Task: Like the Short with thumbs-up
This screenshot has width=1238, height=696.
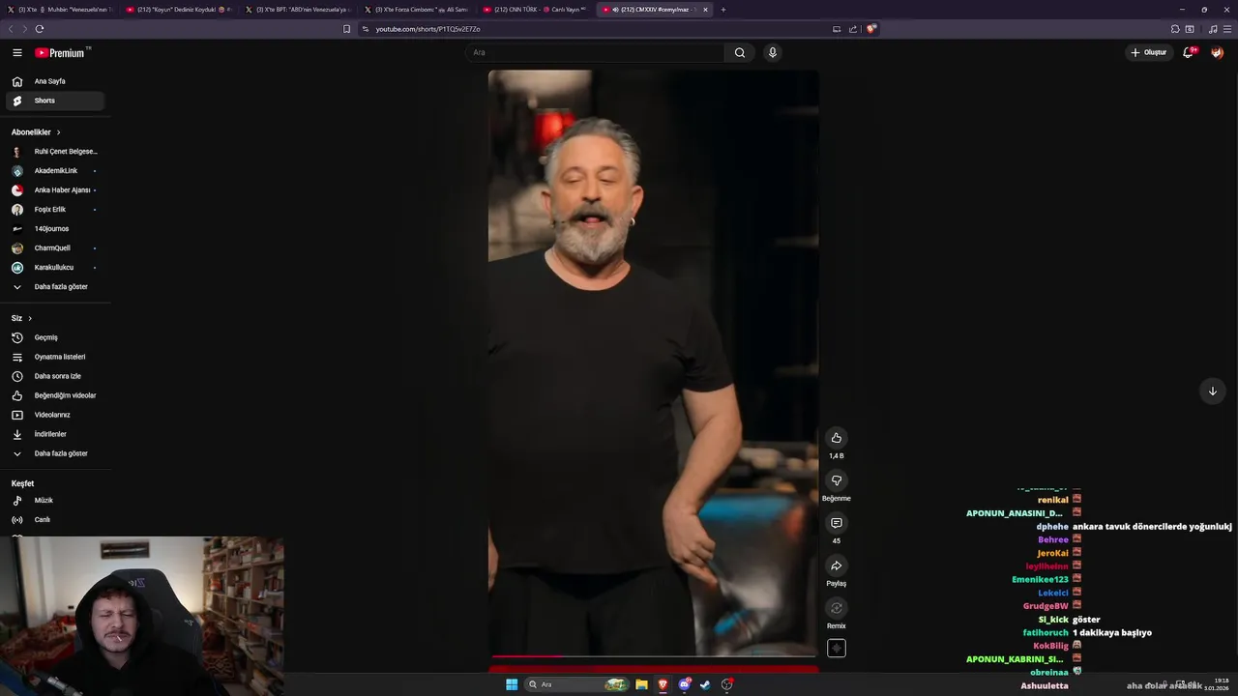Action: coord(837,438)
